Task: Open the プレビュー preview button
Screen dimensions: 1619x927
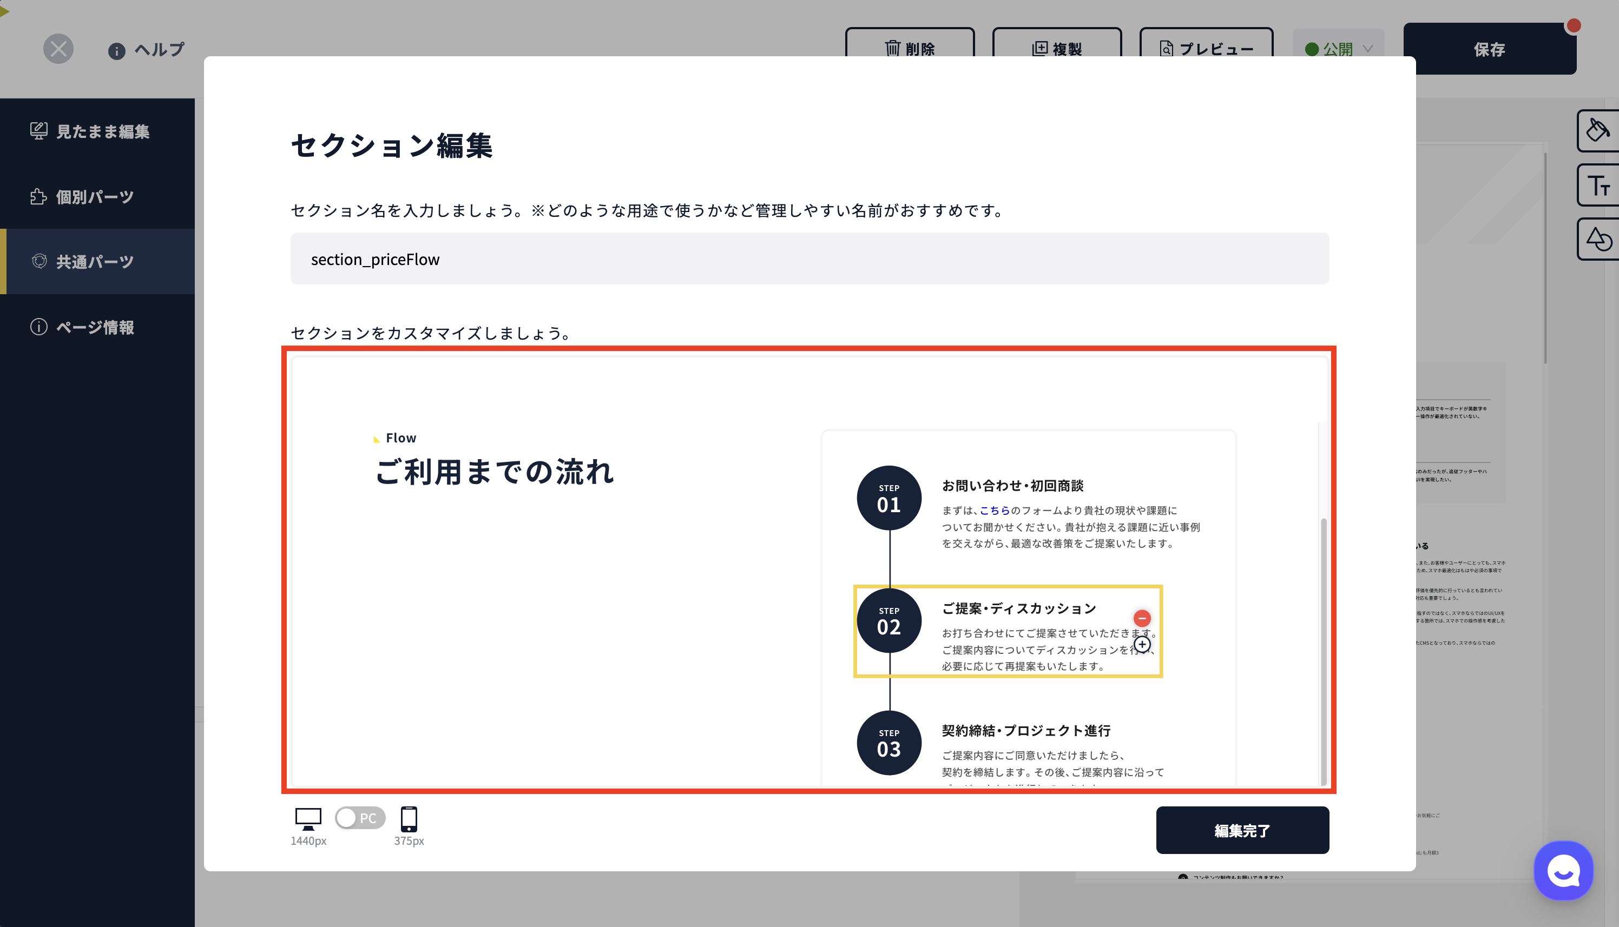Action: click(1206, 48)
